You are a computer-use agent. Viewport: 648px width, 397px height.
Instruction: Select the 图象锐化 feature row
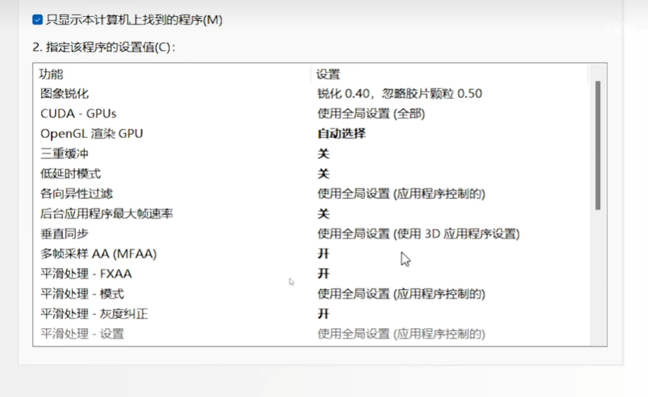pyautogui.click(x=64, y=94)
